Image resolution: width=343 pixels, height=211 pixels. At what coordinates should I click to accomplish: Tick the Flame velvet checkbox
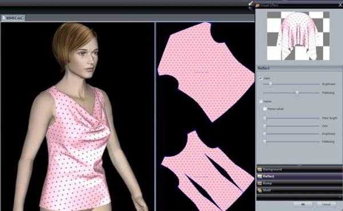tap(265, 109)
